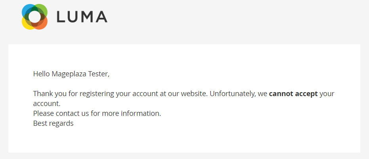The height and width of the screenshot is (159, 369).
Task: Select the "Hello Mageplaza Tester," greeting line
Action: click(71, 74)
